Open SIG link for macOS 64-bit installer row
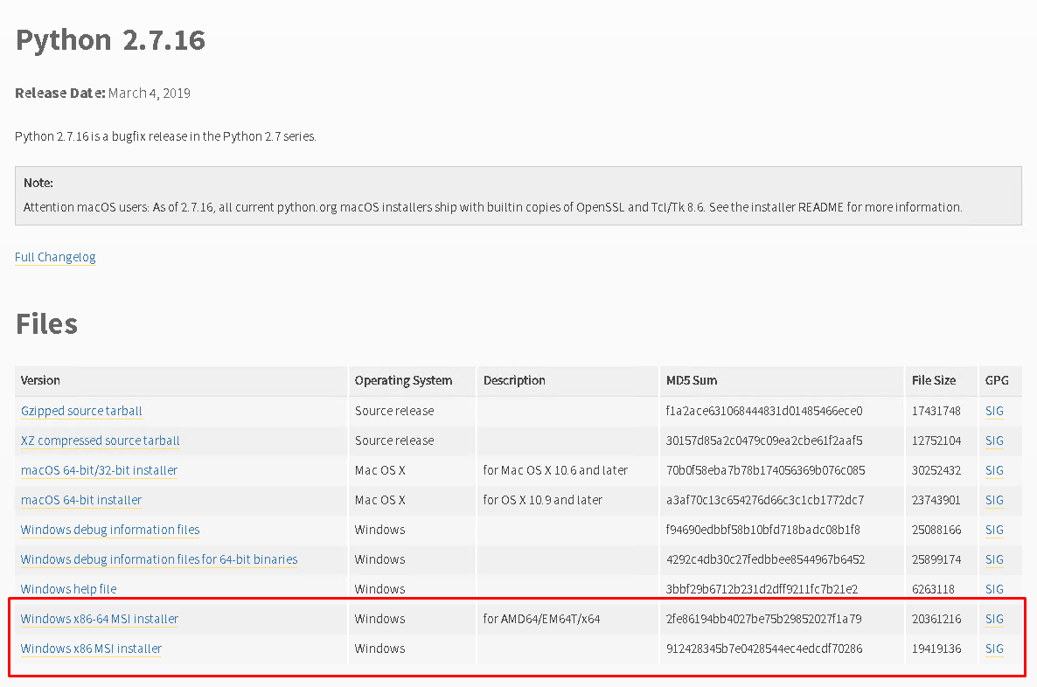Viewport: 1037px width, 687px height. [994, 500]
